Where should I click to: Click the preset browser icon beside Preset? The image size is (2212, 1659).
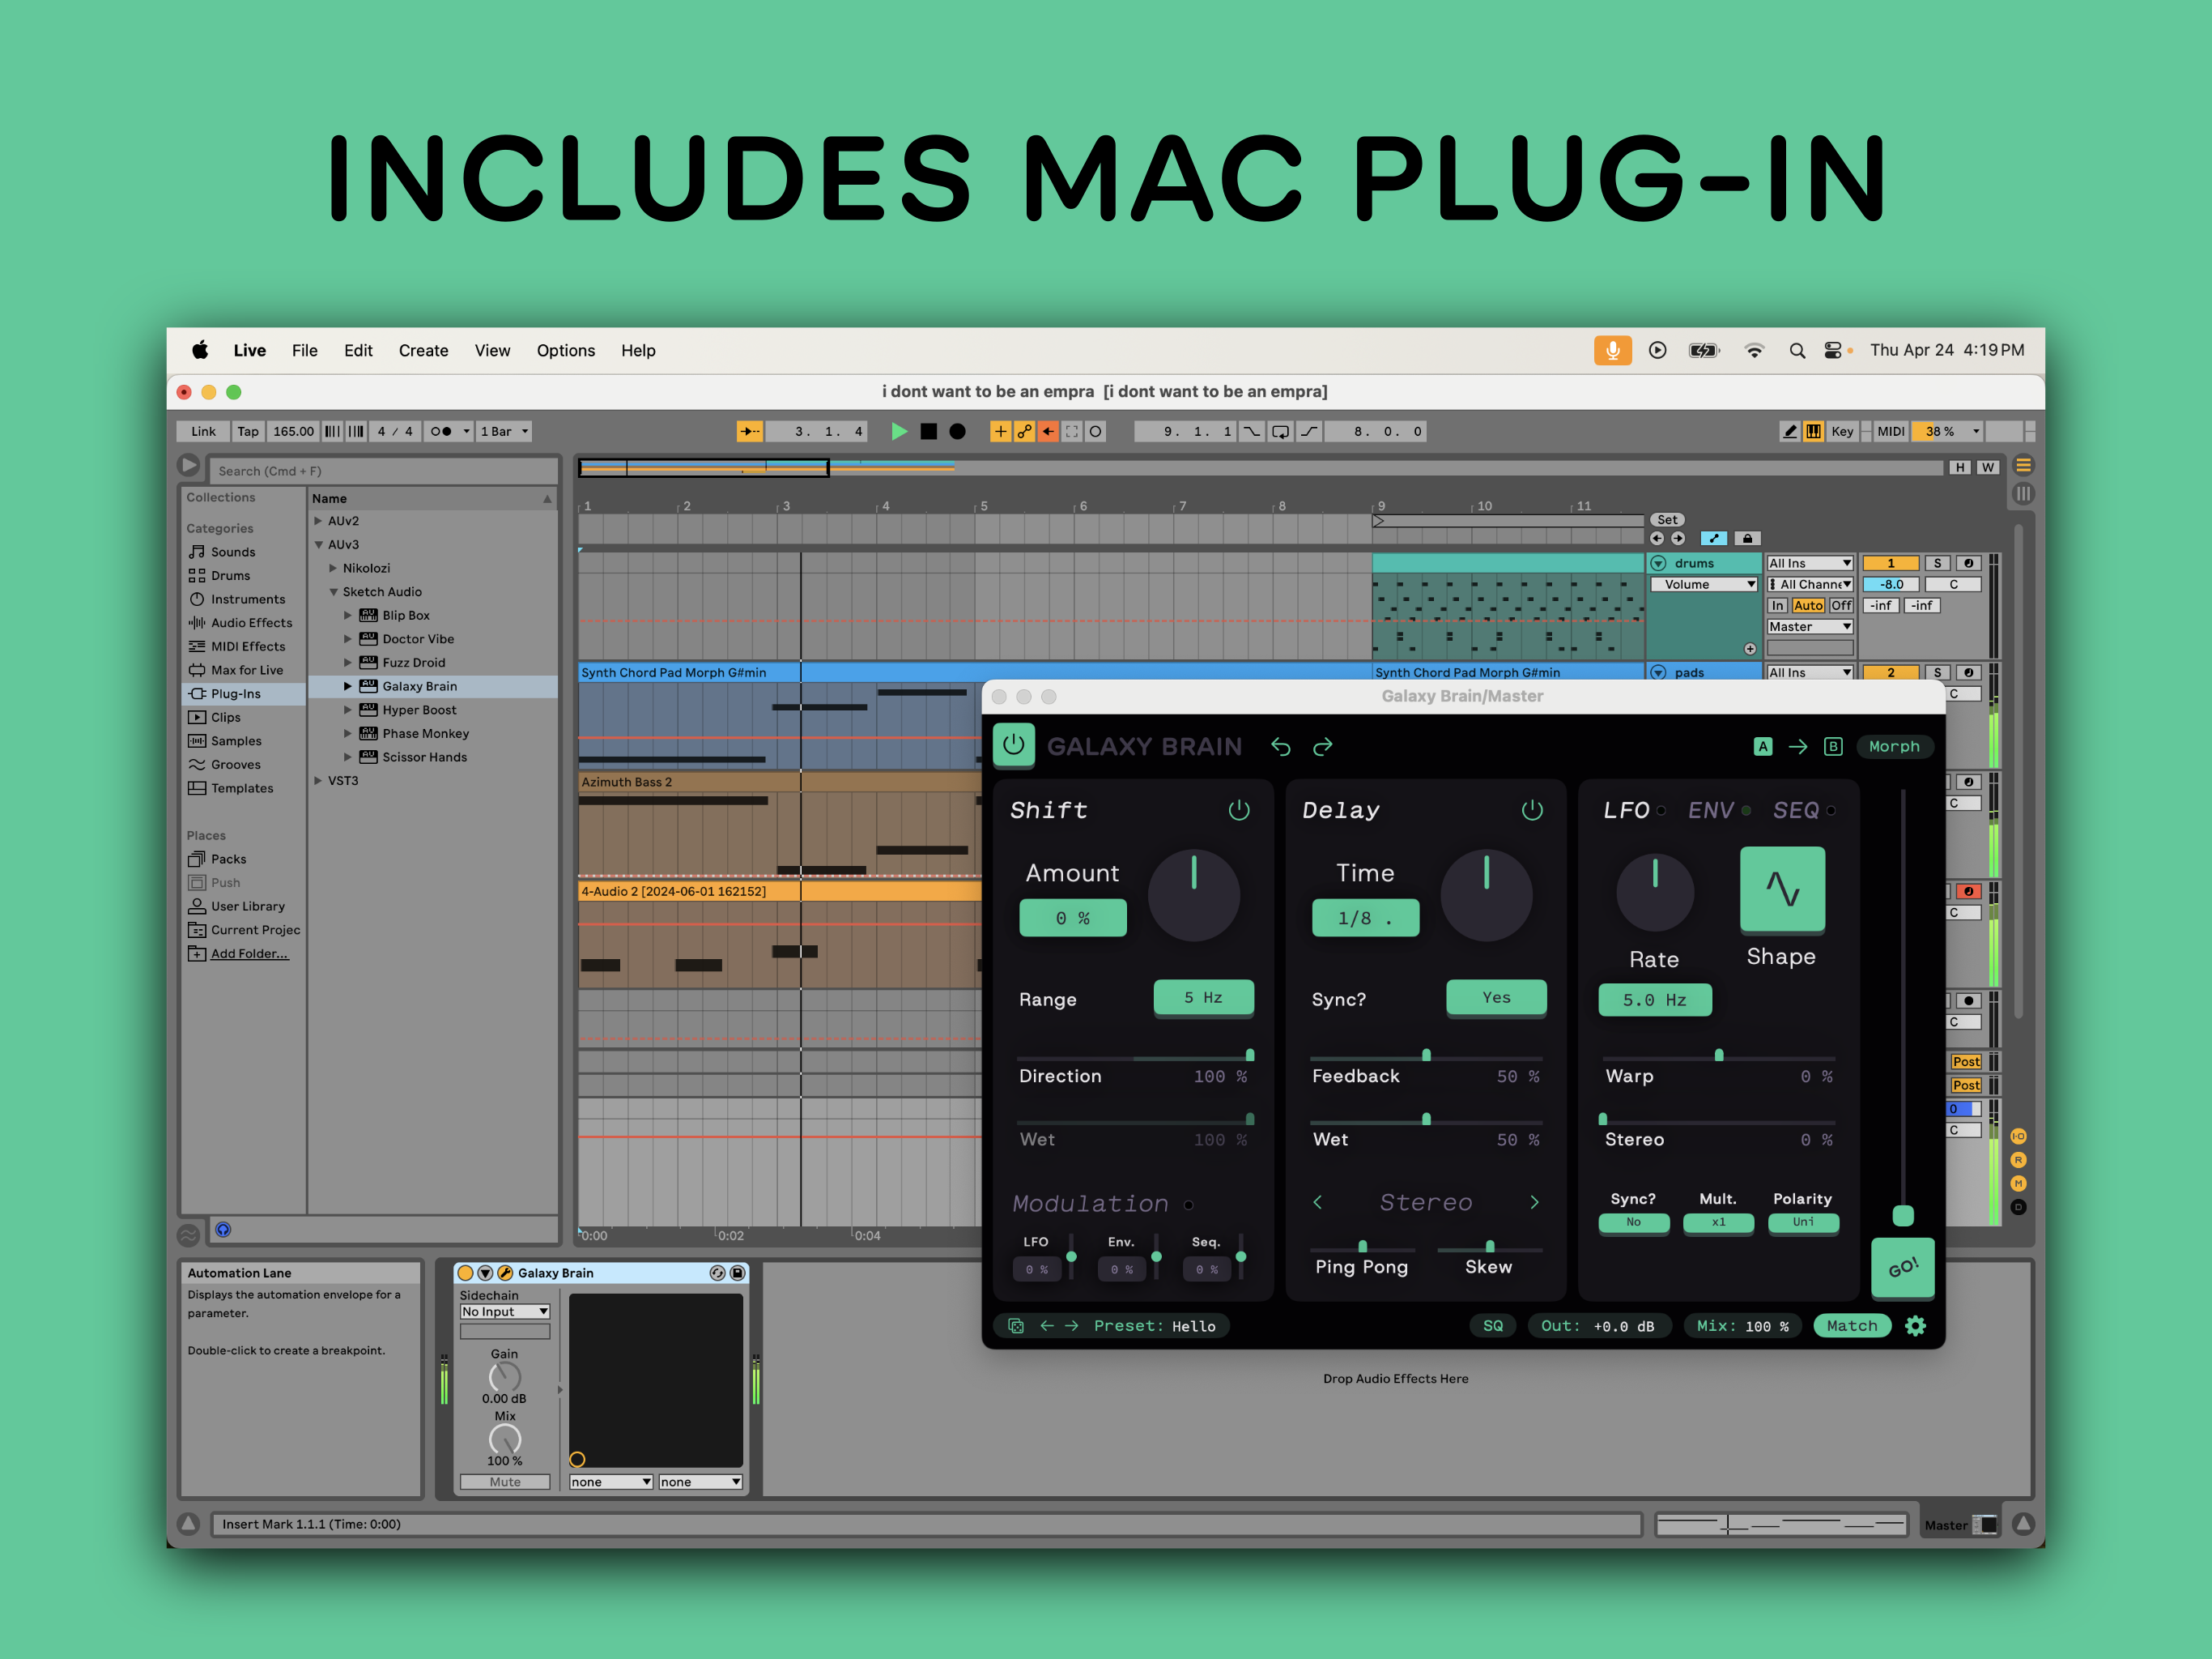1016,1326
